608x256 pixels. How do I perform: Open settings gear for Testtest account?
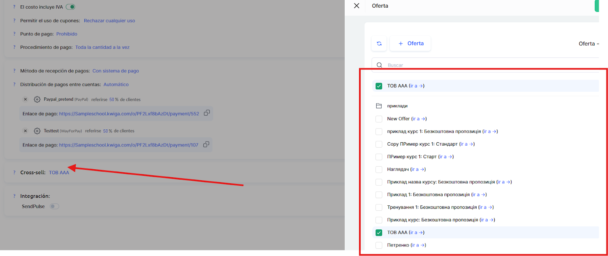37,131
